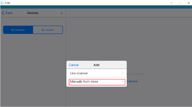
Task: Switch to the By location view
Action: pyautogui.click(x=48, y=30)
